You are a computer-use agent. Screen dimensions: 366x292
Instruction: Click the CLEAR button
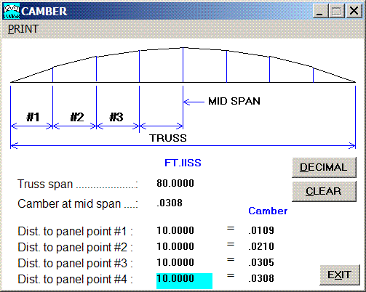pos(324,191)
